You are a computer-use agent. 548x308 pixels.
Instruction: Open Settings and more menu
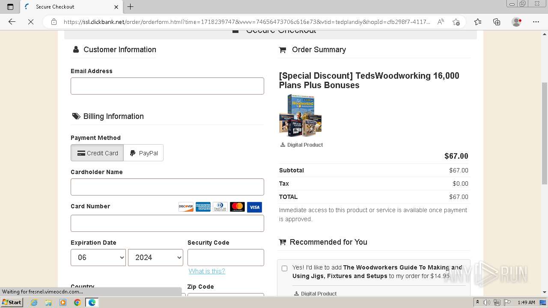tap(536, 22)
